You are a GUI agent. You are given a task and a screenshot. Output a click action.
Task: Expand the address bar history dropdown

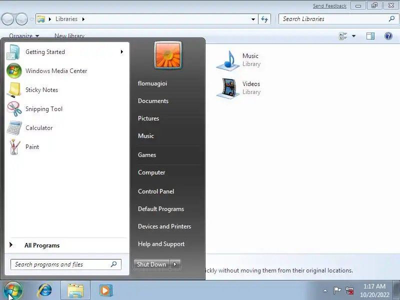click(x=253, y=19)
